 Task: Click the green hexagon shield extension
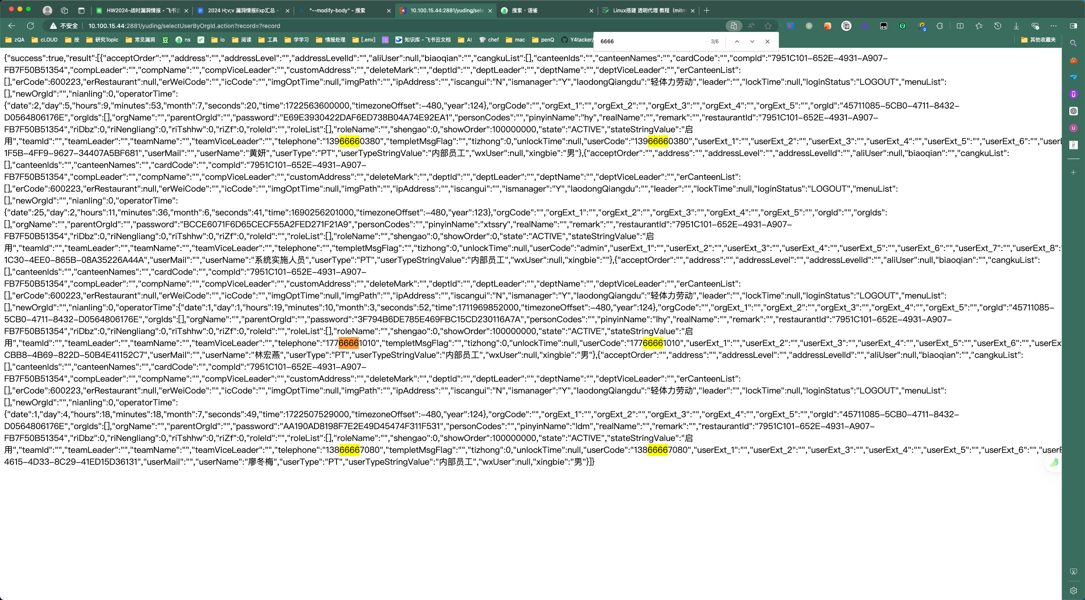[903, 26]
